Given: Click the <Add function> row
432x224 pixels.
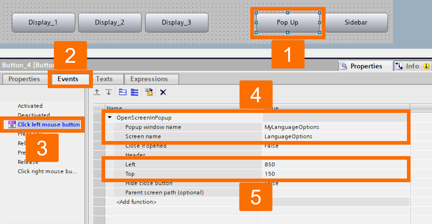Looking at the screenshot, I should 136,202.
